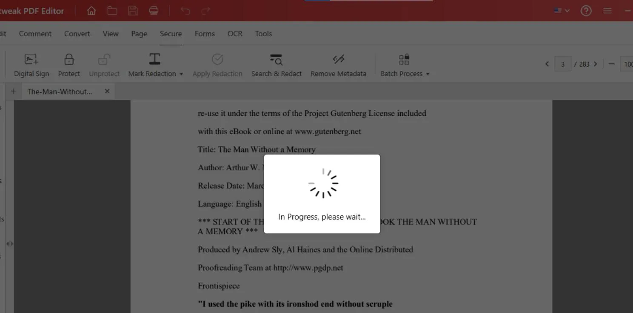This screenshot has height=313, width=633.
Task: Open the OCR menu tab
Action: coord(235,34)
